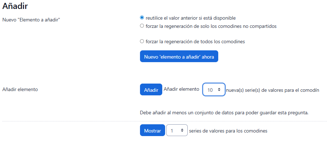Click the 'Nuevo "Elemento a añadir"' field label
The width and height of the screenshot is (327, 145).
coord(31,20)
